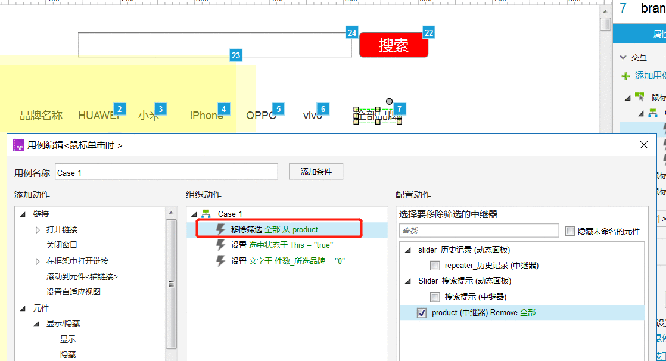Click the red 搜索 search button
Image resolution: width=666 pixels, height=361 pixels.
(x=393, y=45)
